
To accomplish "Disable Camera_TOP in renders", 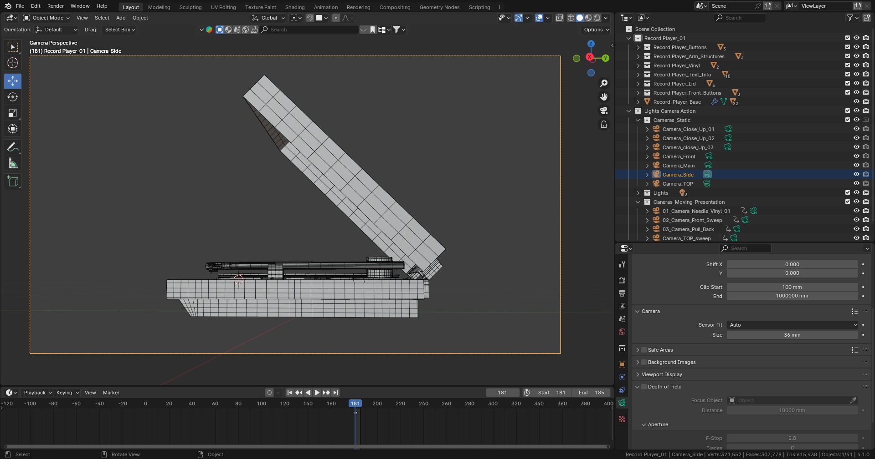I will coord(865,183).
